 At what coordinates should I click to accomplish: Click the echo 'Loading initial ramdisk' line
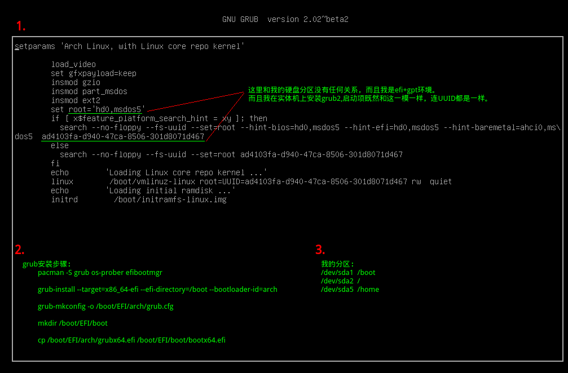143,190
